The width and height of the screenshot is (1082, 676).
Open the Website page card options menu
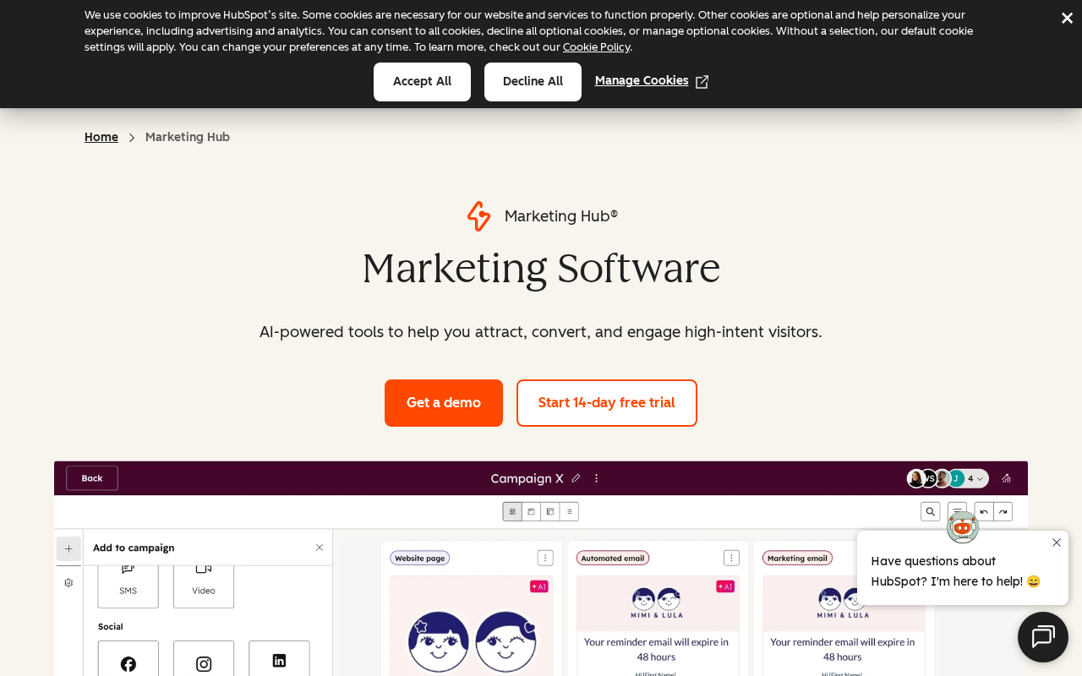545,558
